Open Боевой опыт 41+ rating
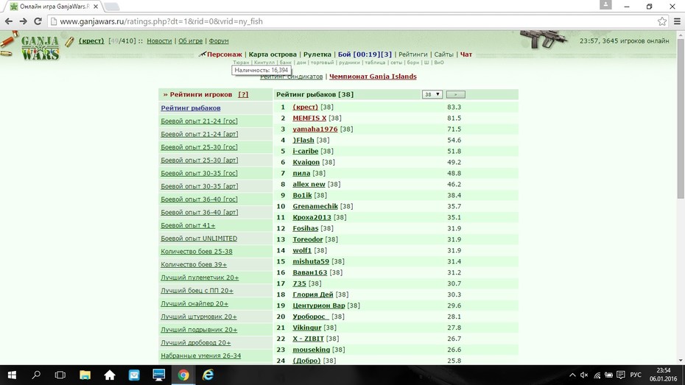This screenshot has height=385, width=685. point(188,225)
